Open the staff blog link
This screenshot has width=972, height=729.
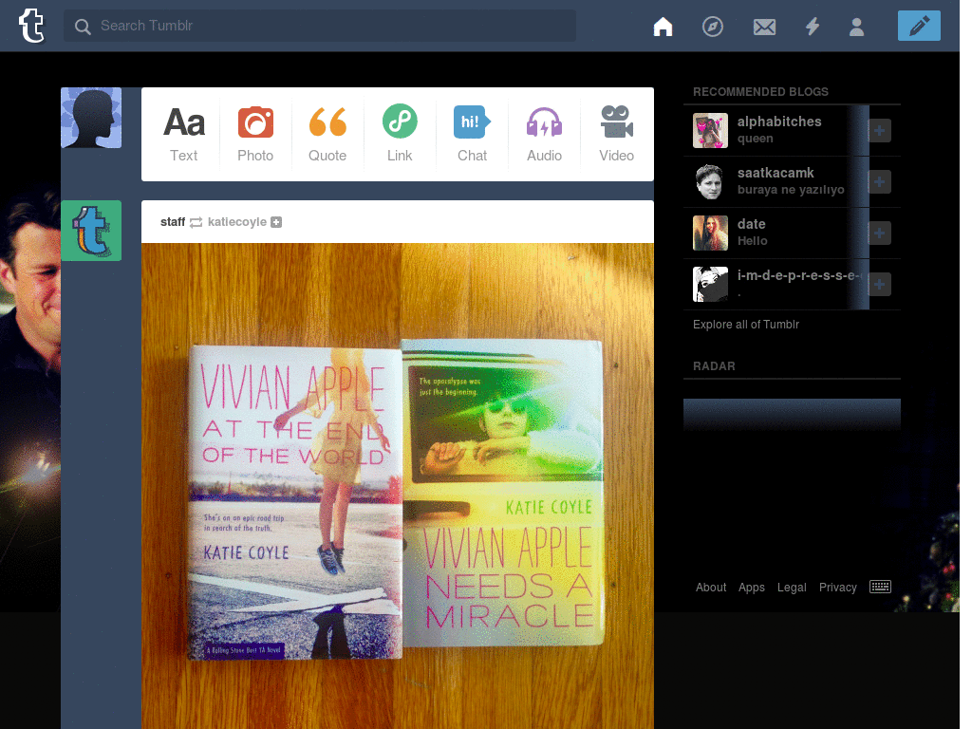click(173, 222)
